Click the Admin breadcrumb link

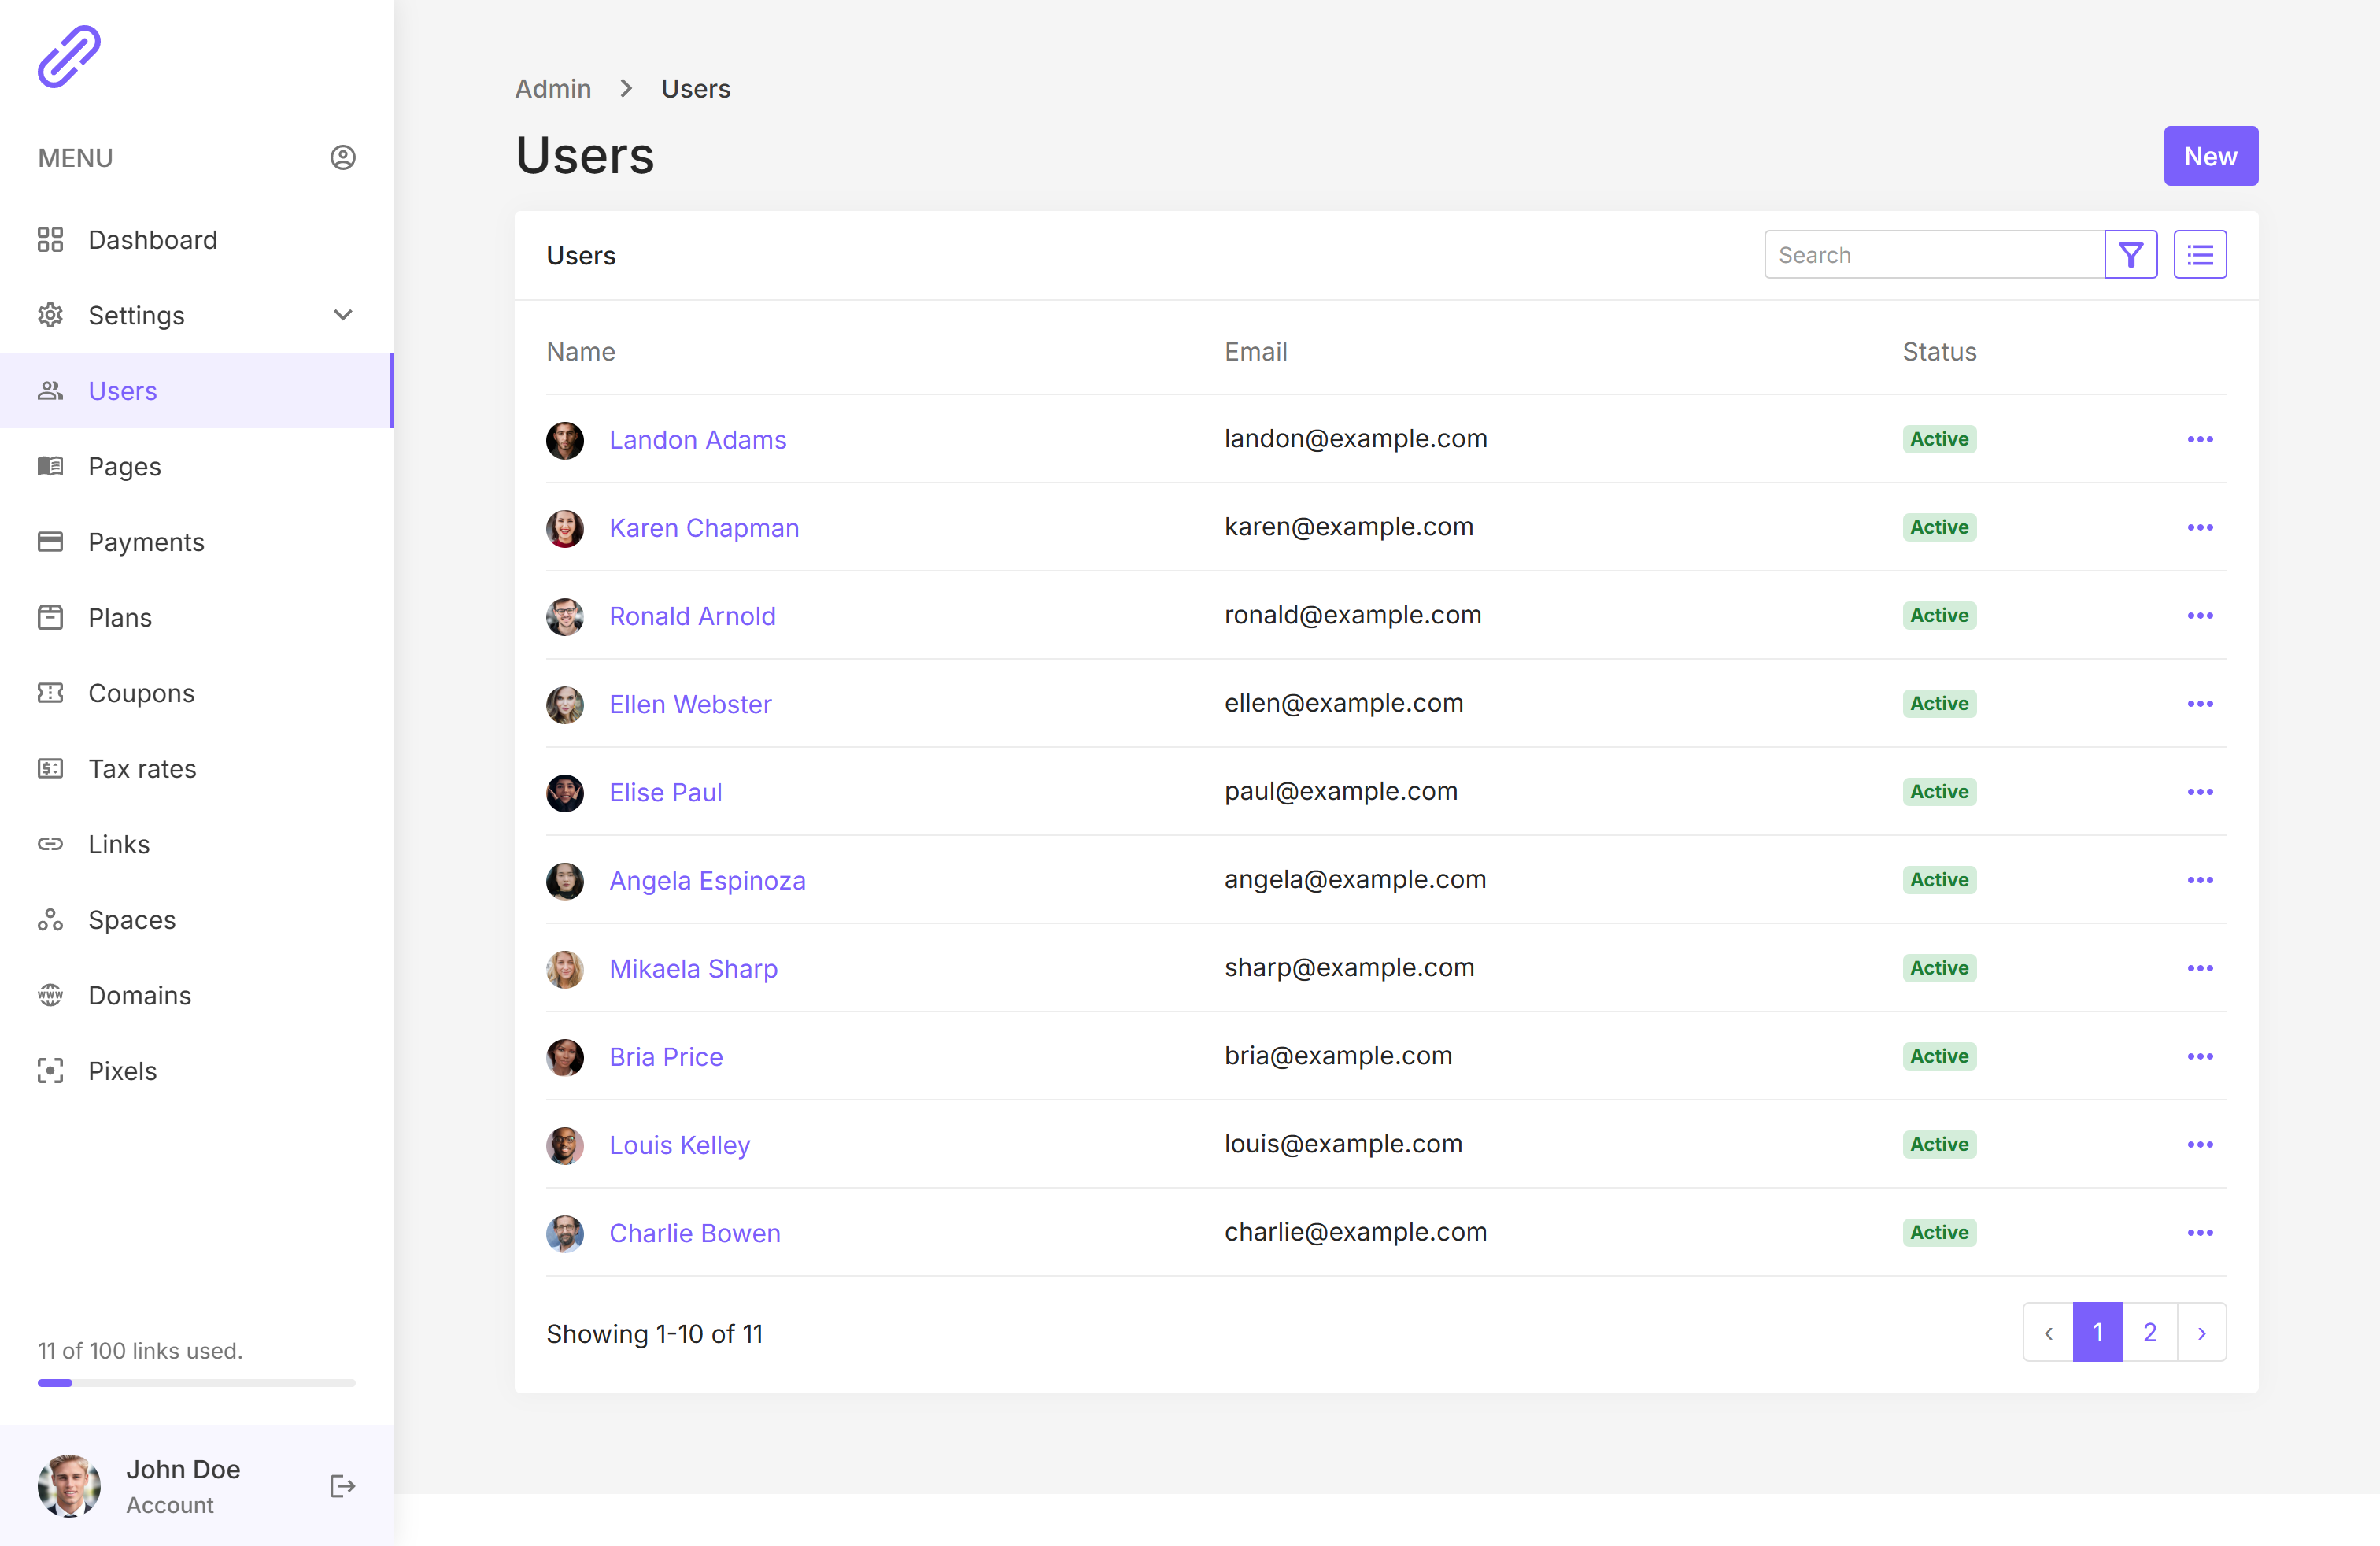point(553,89)
